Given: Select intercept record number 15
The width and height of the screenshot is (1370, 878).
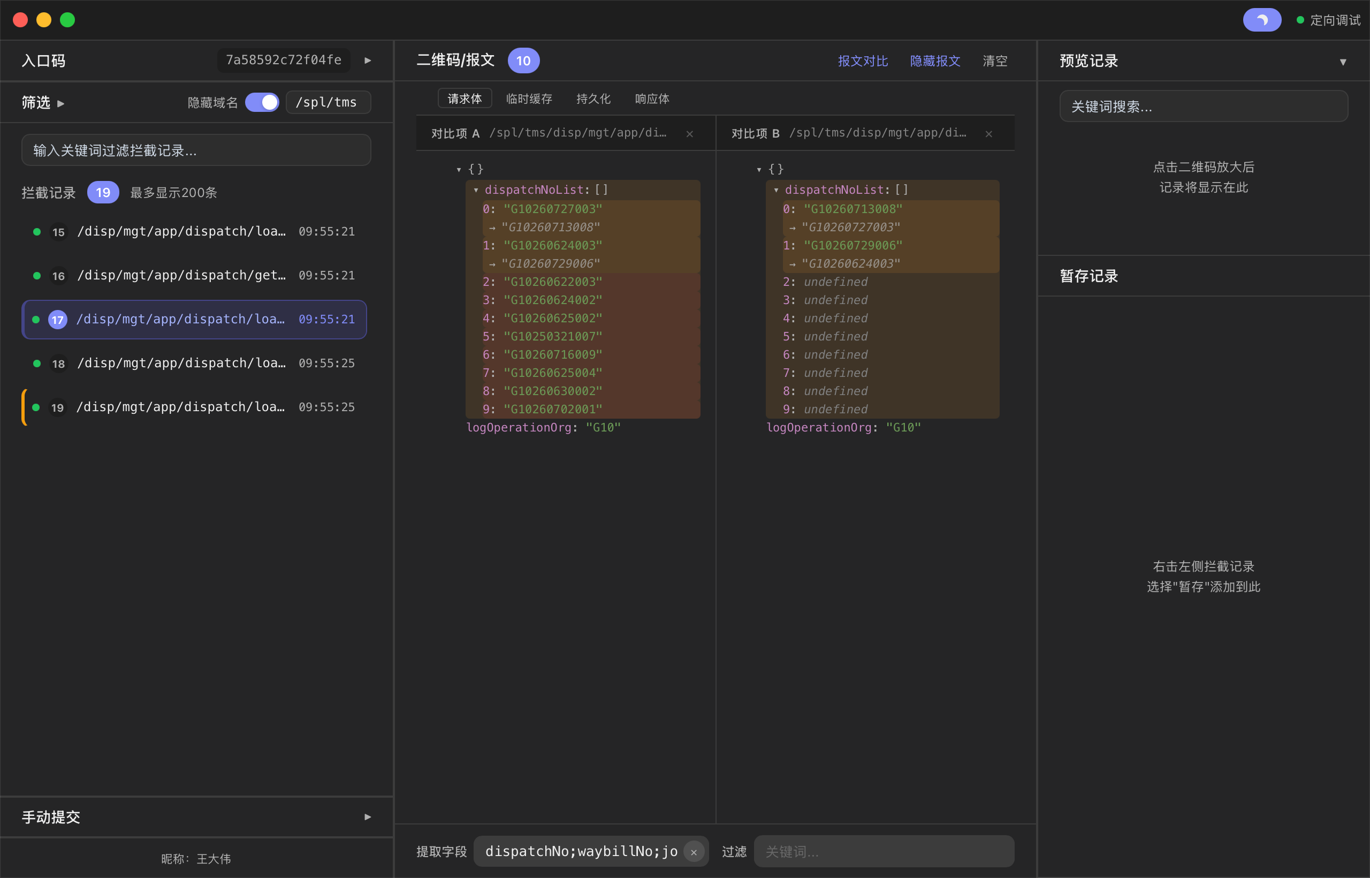Looking at the screenshot, I should (194, 231).
